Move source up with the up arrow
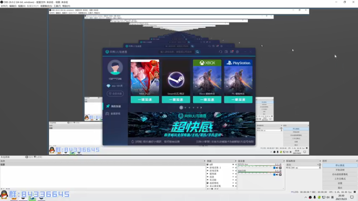This screenshot has width=358, height=201. [215, 188]
